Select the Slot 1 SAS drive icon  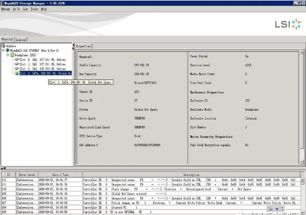pos(16,64)
